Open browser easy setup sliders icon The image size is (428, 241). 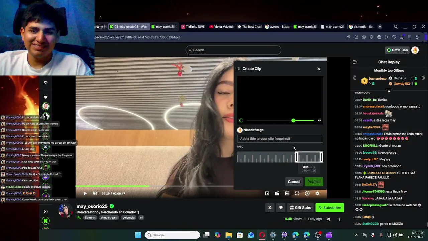(x=409, y=37)
